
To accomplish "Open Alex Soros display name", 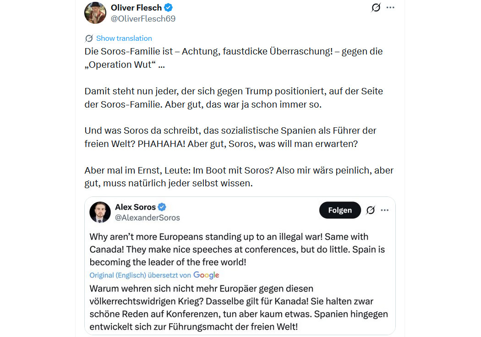I will point(135,207).
